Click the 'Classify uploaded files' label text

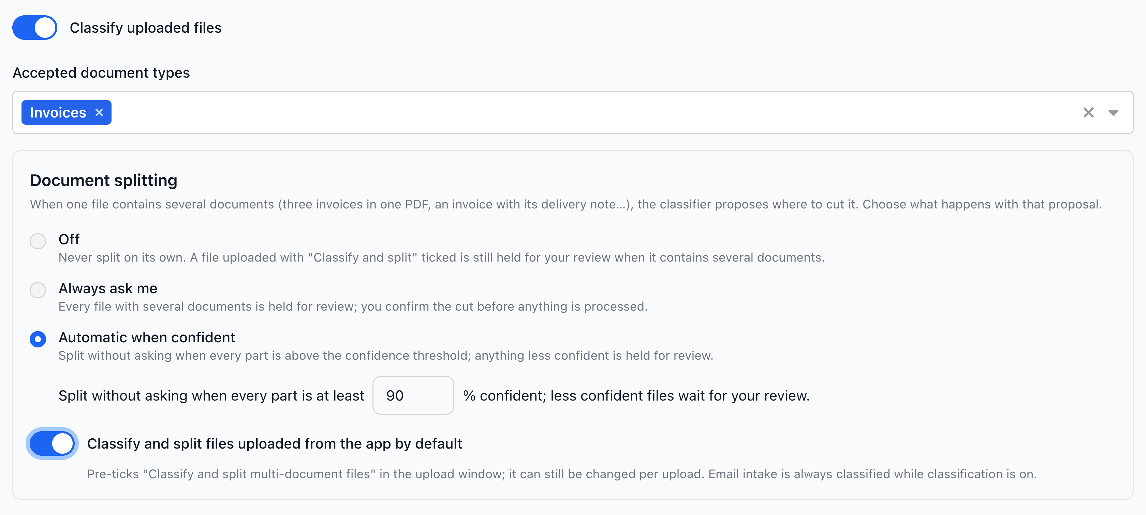coord(146,28)
